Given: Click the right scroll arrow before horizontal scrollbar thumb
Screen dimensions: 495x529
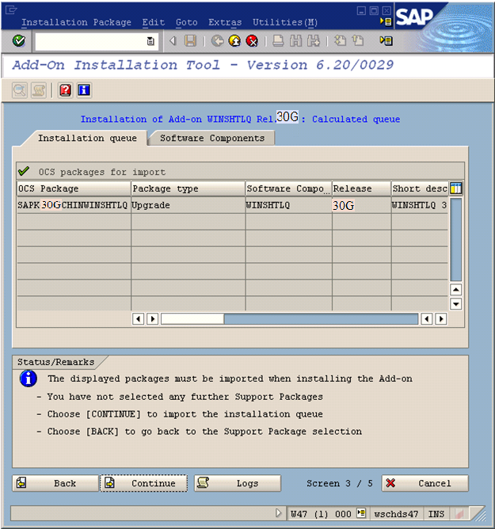Looking at the screenshot, I should tap(153, 319).
